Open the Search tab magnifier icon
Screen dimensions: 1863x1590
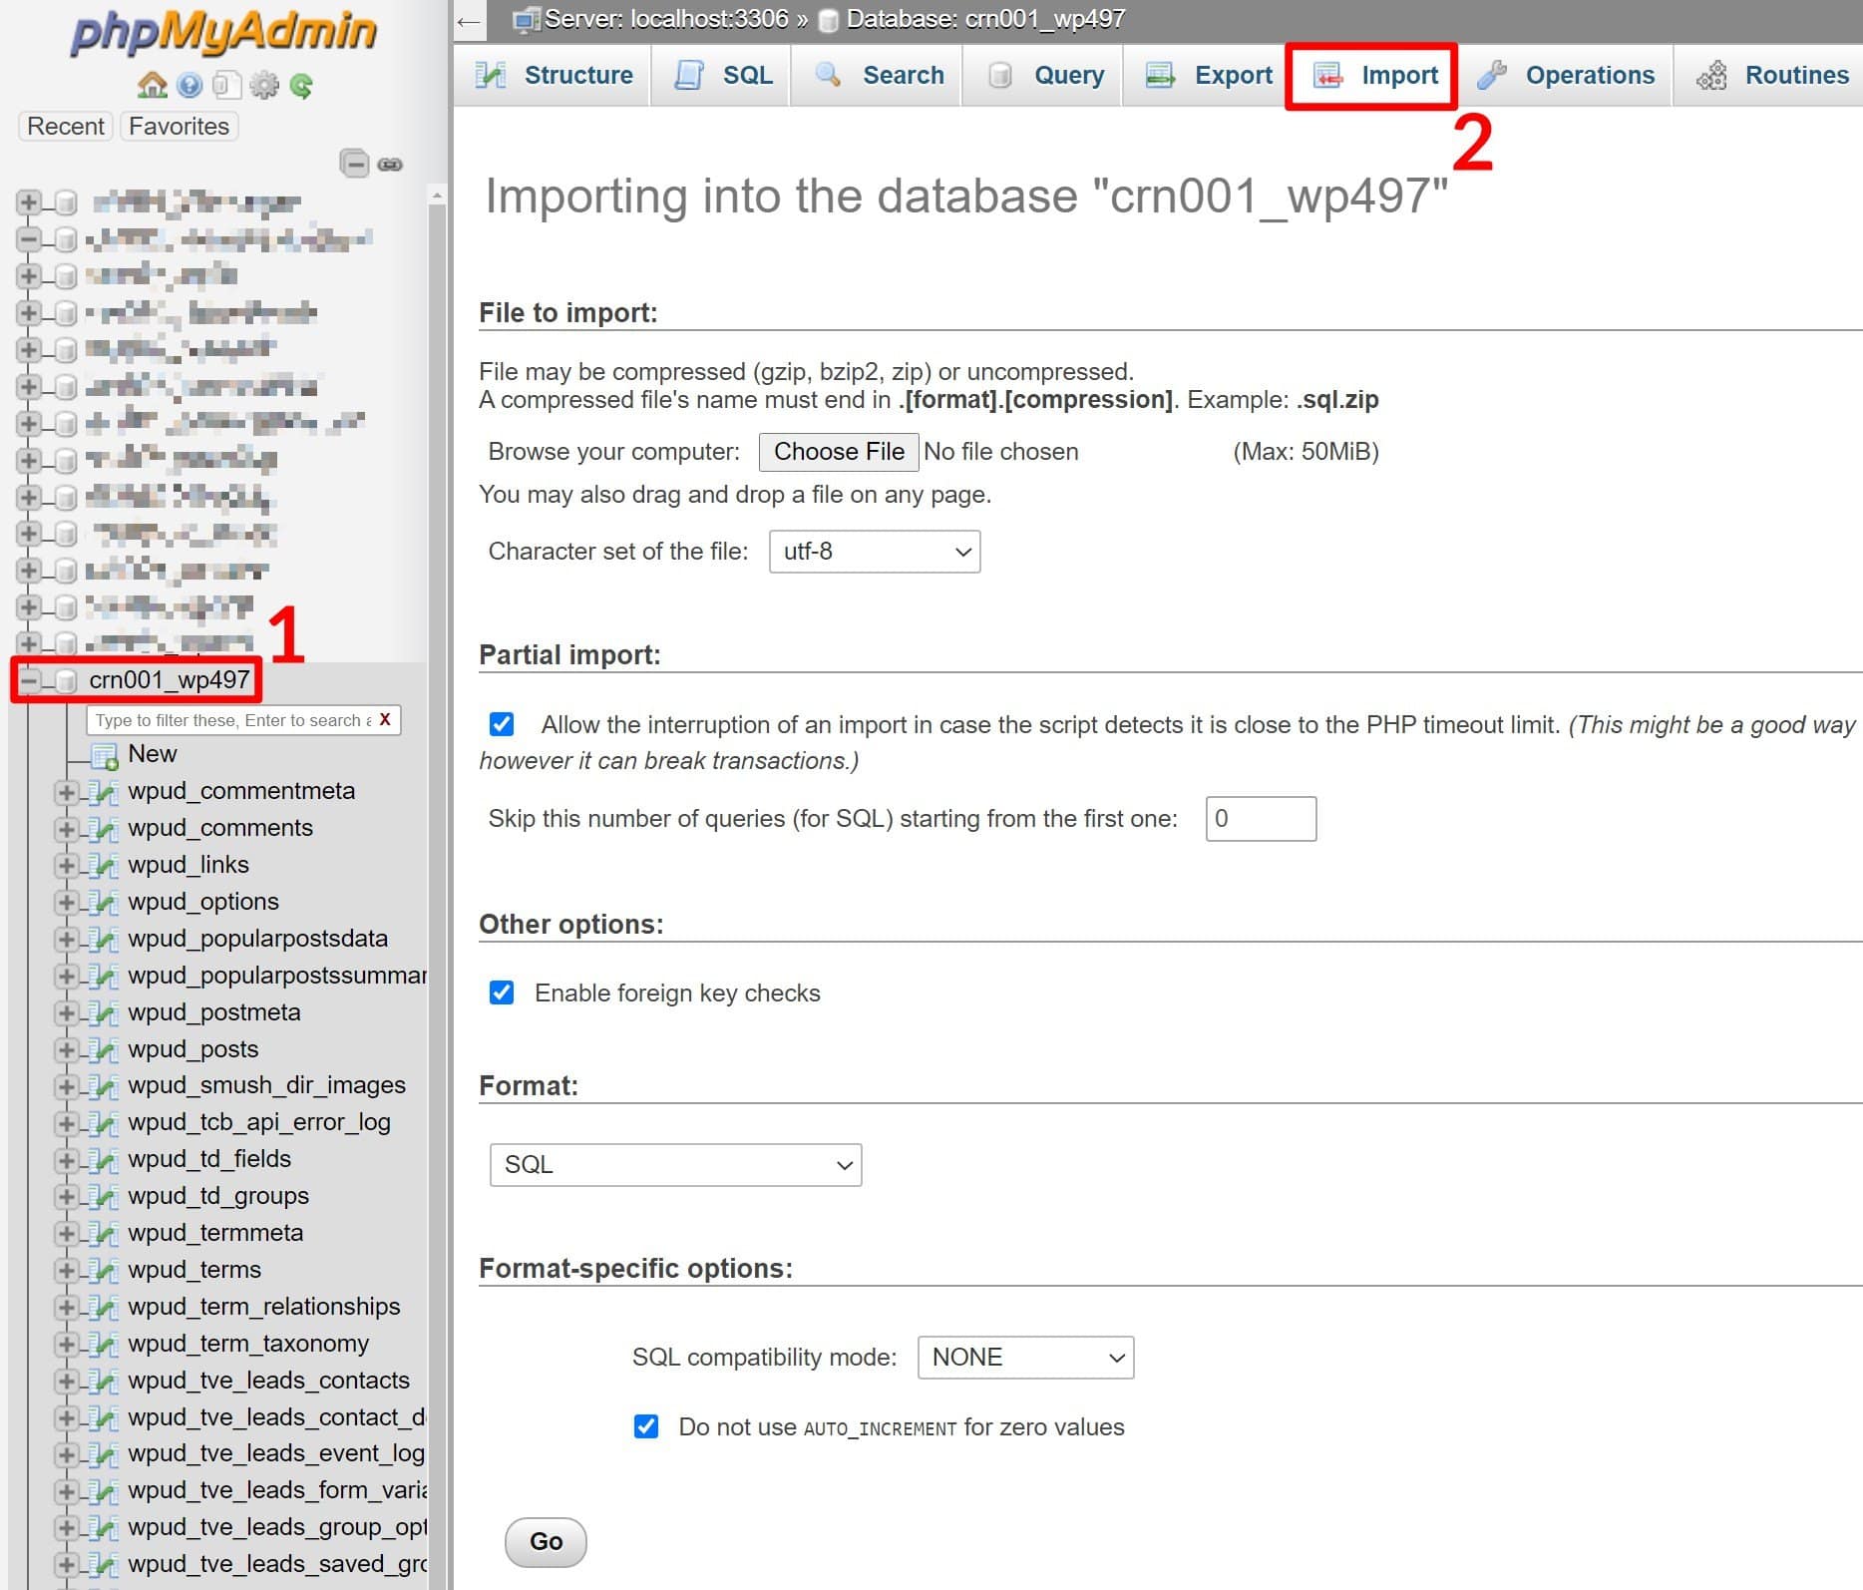click(826, 75)
